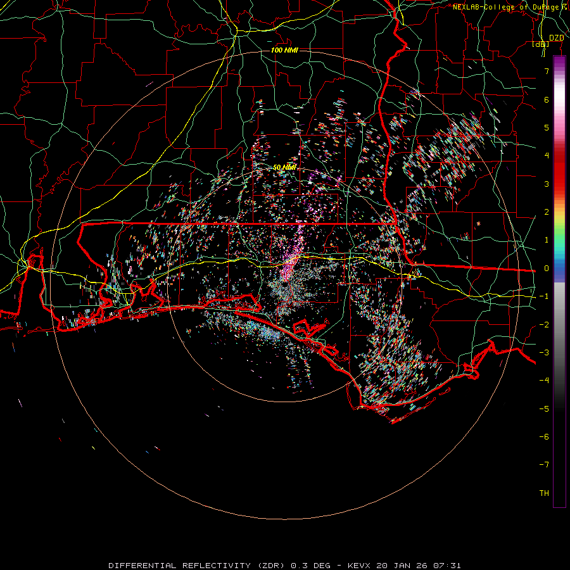Click the 3 value on the color scale
The width and height of the screenshot is (570, 570).
(547, 184)
